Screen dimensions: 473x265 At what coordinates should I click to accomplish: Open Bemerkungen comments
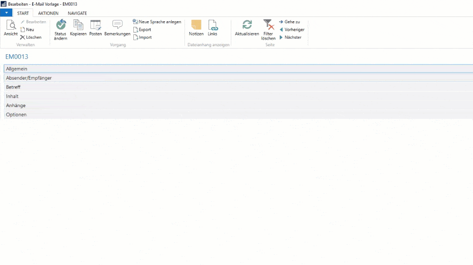pyautogui.click(x=117, y=28)
